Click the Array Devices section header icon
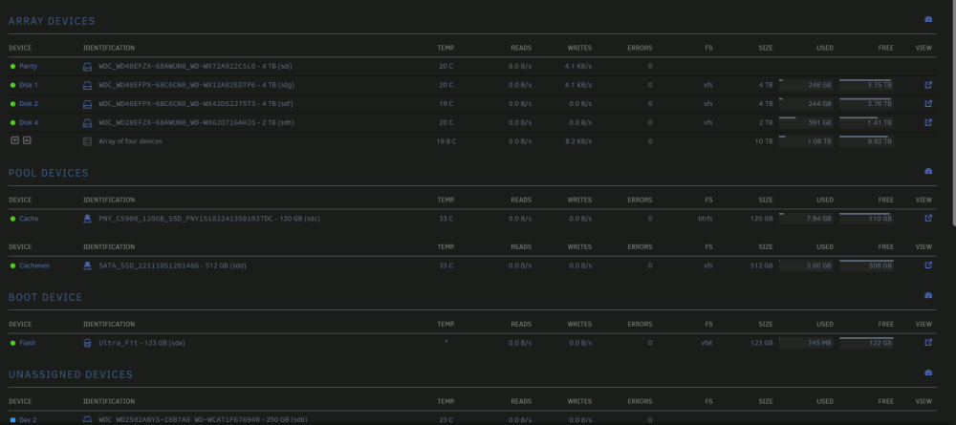Screen dimensions: 956x425 click(x=928, y=19)
